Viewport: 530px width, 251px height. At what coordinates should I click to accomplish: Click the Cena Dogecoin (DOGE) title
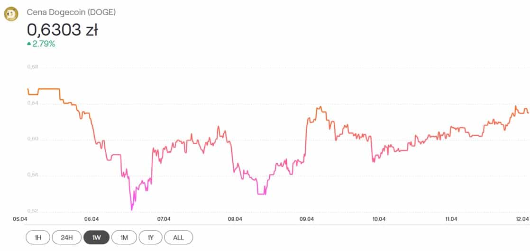[x=71, y=13]
